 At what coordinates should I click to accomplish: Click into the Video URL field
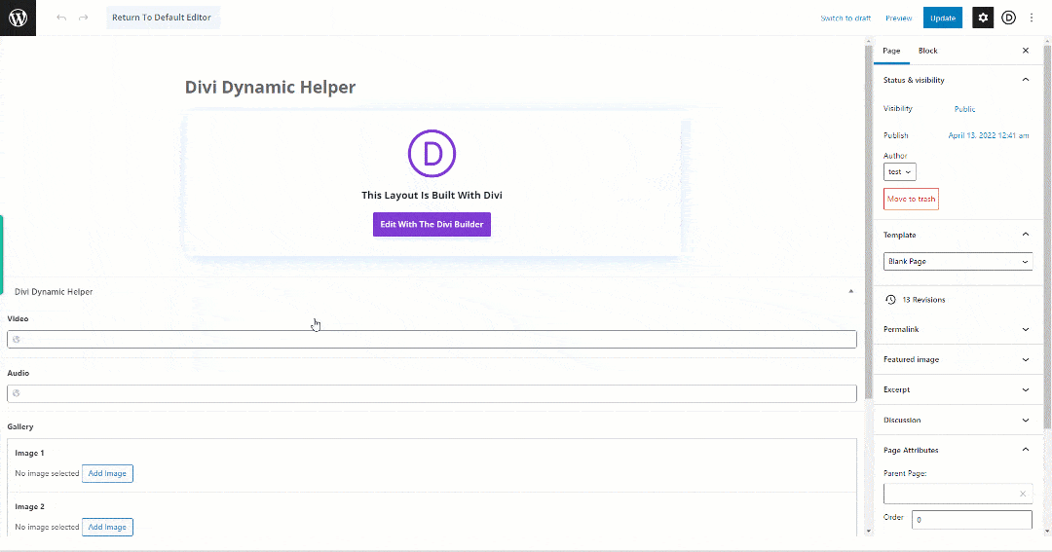coord(432,340)
